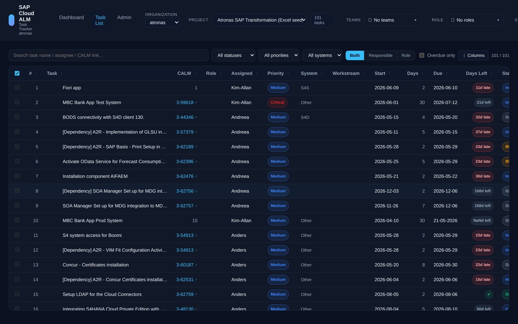Open CALM link 3-62759
The image size is (518, 324).
[185, 295]
